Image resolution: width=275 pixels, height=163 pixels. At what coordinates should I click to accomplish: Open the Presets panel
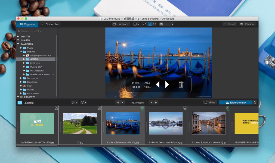coord(247,24)
